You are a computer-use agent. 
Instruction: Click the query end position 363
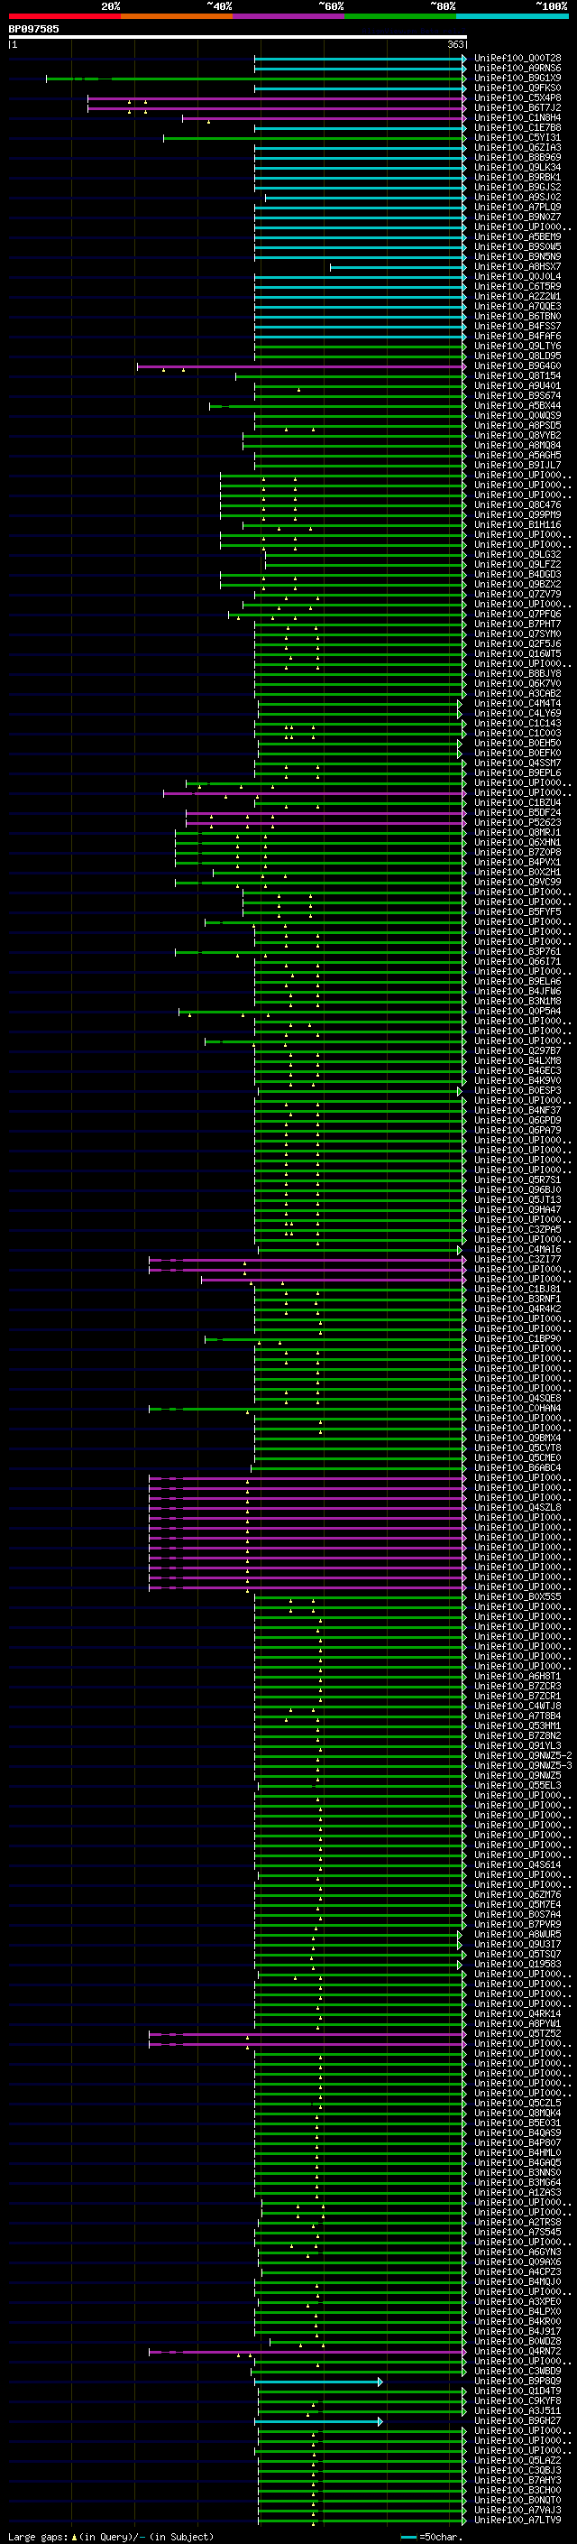click(455, 44)
